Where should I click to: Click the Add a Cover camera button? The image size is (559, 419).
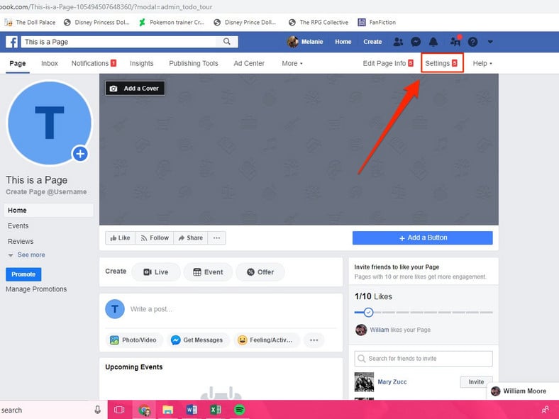click(x=135, y=89)
